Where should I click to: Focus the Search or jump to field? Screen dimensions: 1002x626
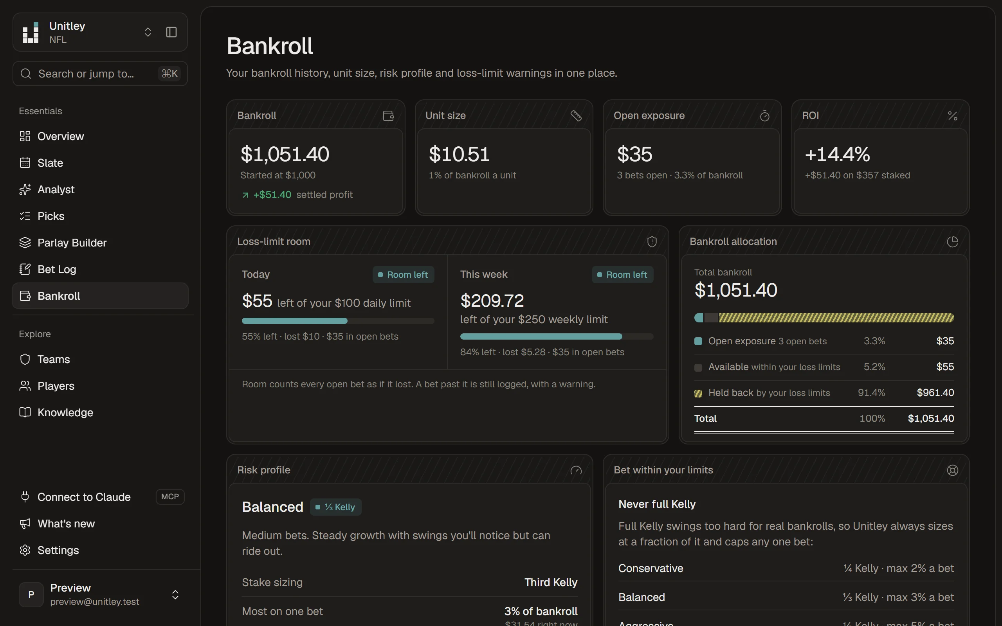[100, 74]
